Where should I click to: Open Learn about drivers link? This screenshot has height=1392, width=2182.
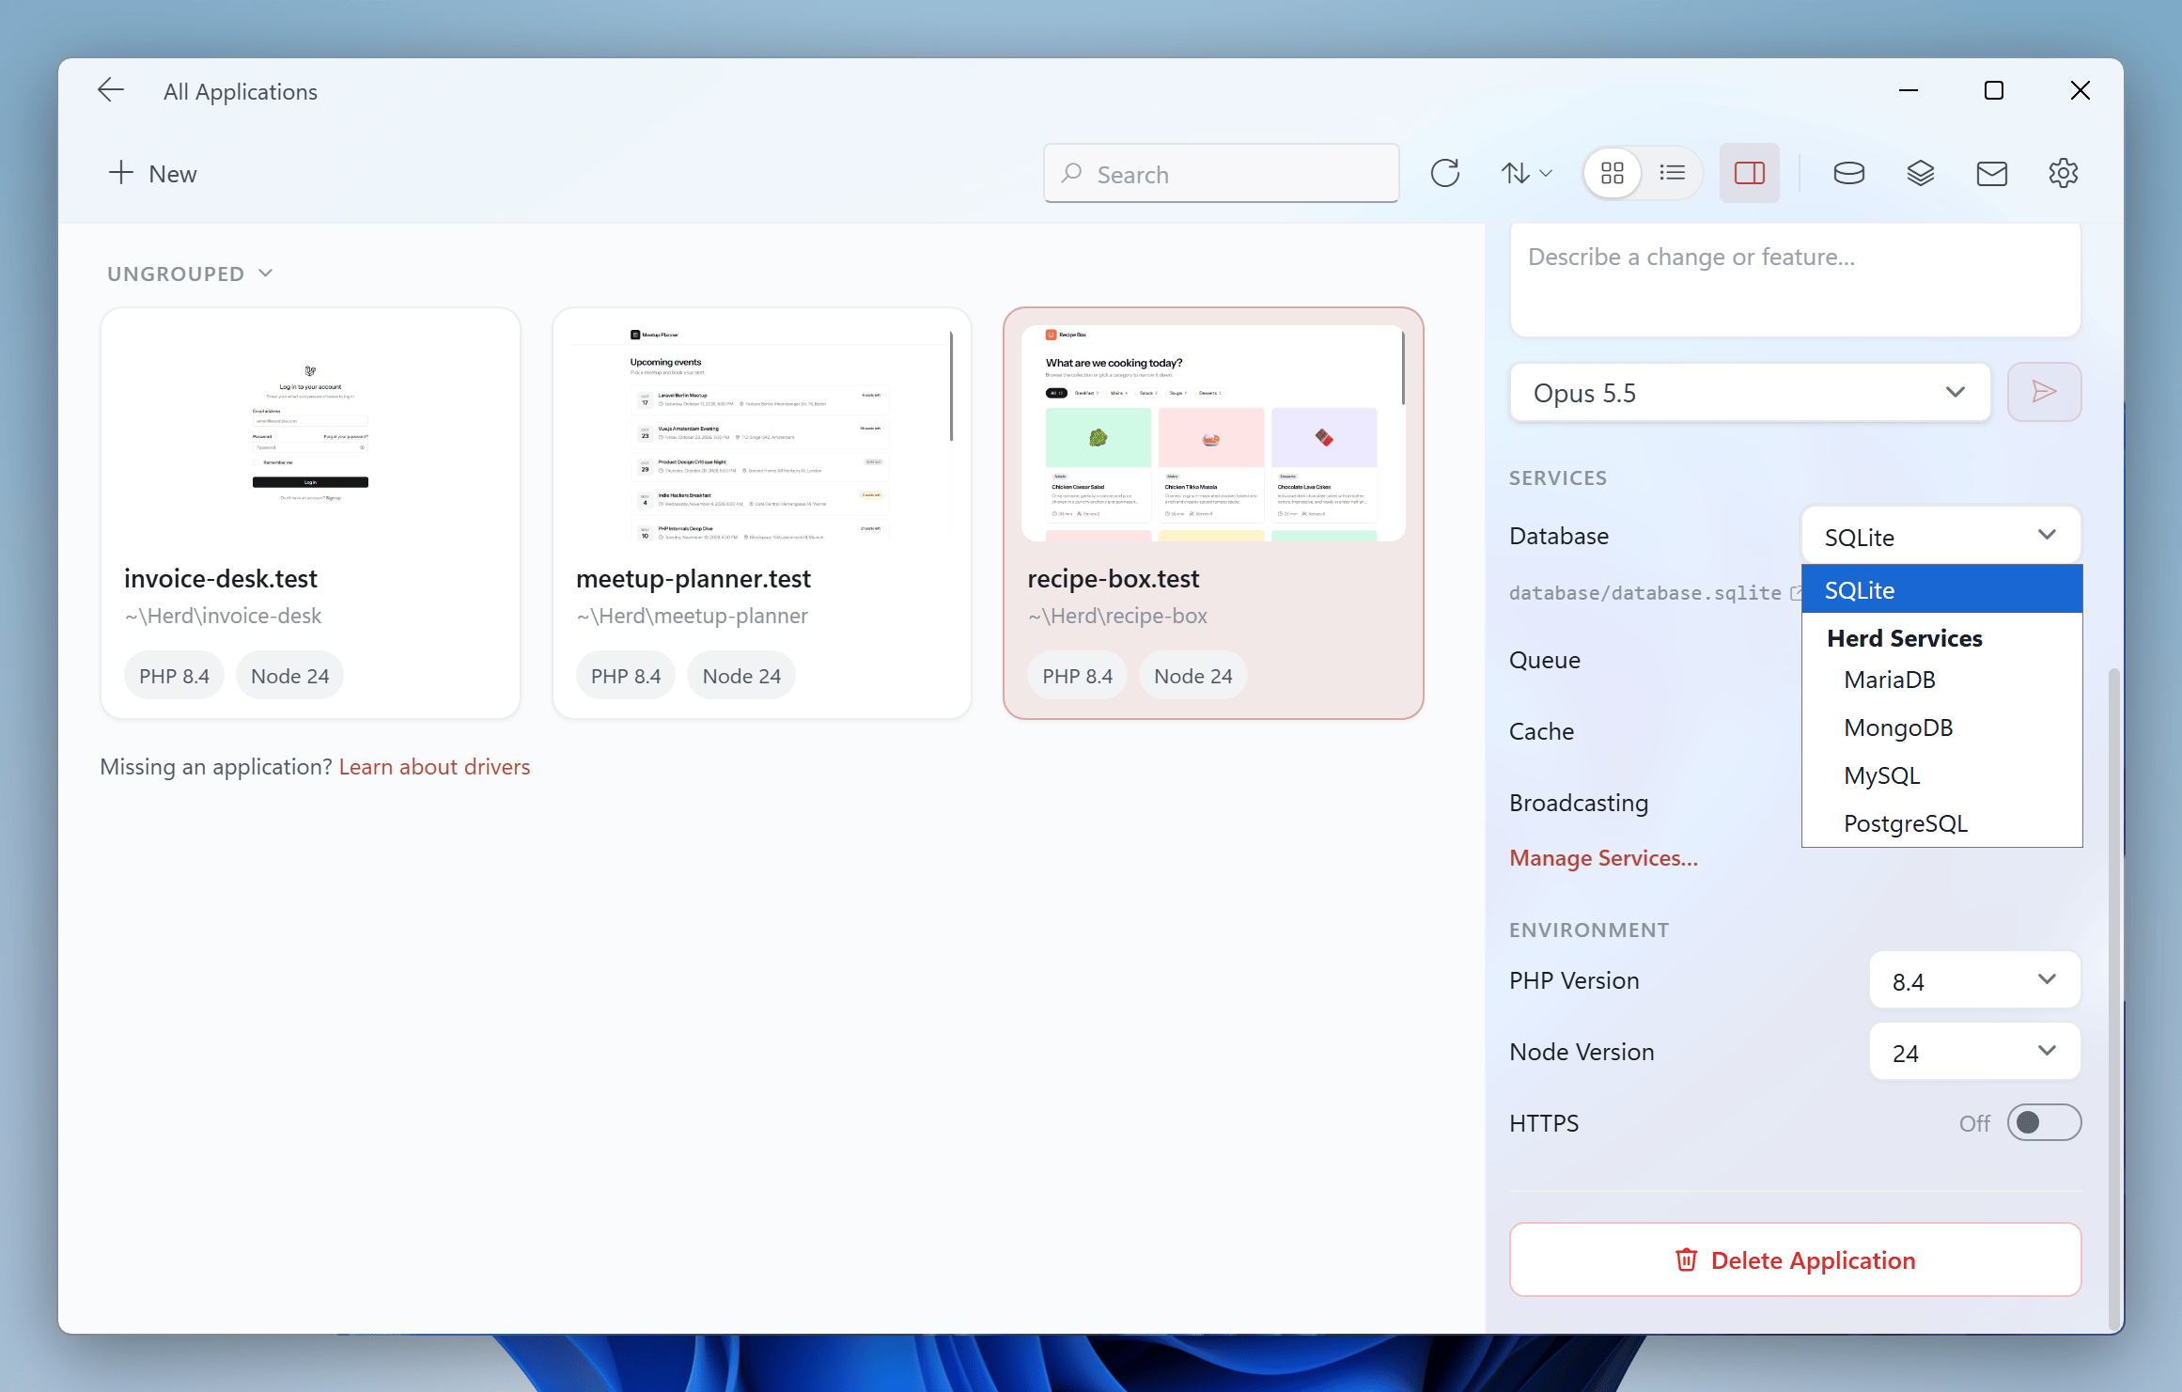[x=434, y=767]
